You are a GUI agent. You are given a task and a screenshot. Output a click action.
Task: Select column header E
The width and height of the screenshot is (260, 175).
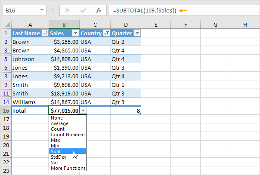click(x=155, y=25)
